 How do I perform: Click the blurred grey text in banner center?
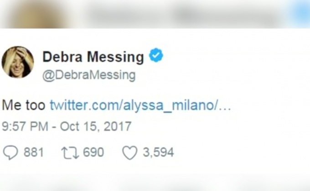127,15
